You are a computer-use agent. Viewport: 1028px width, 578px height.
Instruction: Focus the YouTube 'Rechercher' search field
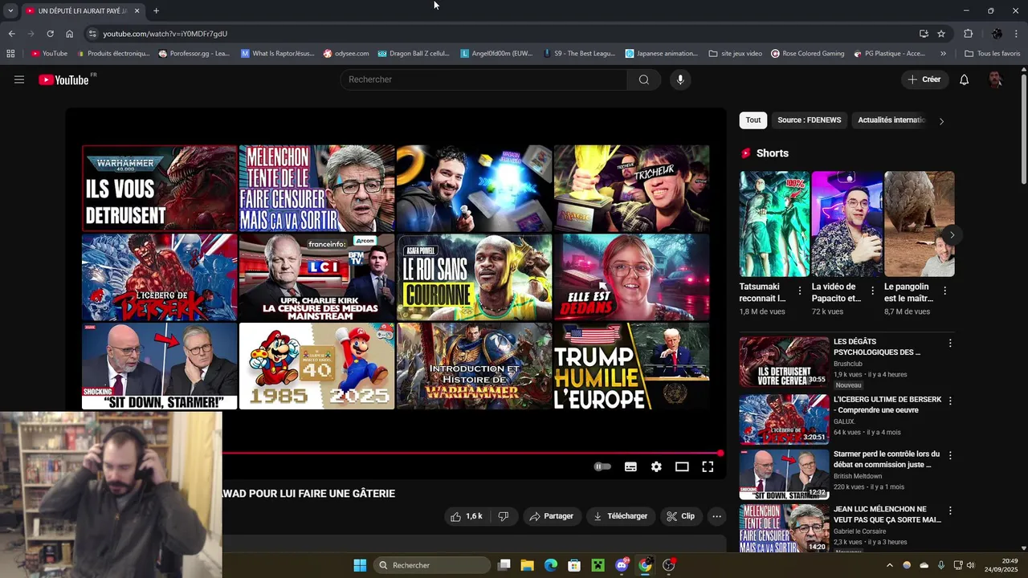pos(484,79)
